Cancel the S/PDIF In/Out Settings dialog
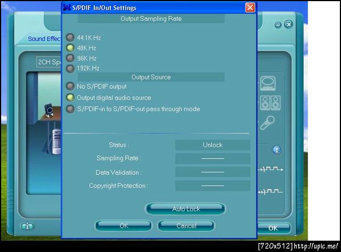Viewport: 341px width, 252px height. pos(186,226)
